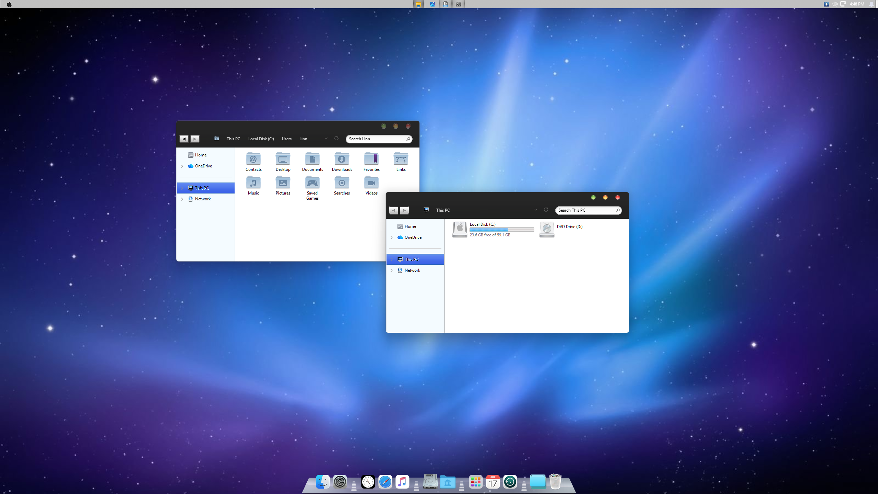
Task: Click Local Disk (C:) breadcrumb segment
Action: click(x=261, y=139)
